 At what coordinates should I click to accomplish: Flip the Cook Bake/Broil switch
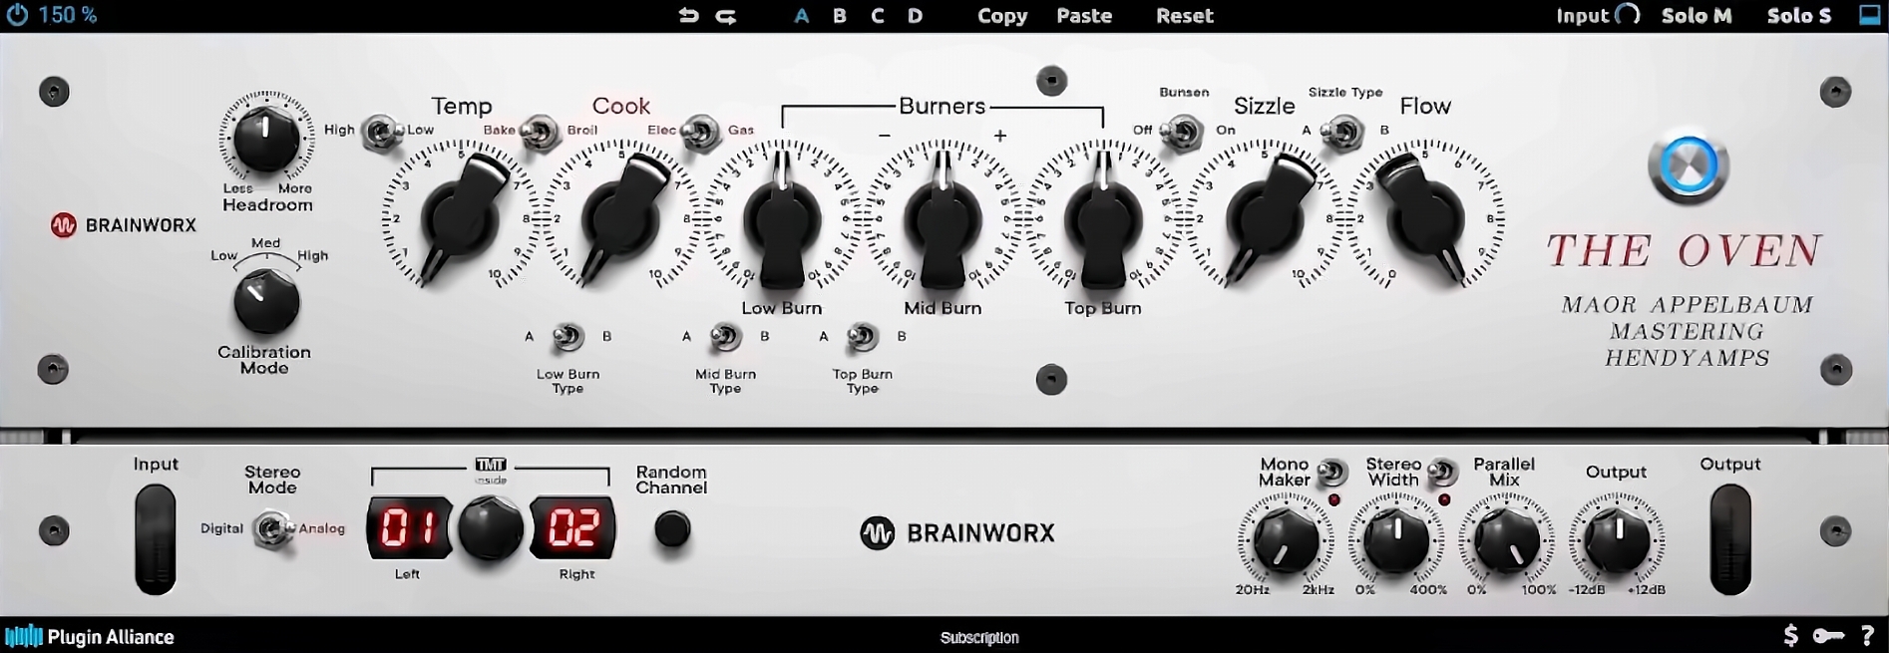pos(541,131)
